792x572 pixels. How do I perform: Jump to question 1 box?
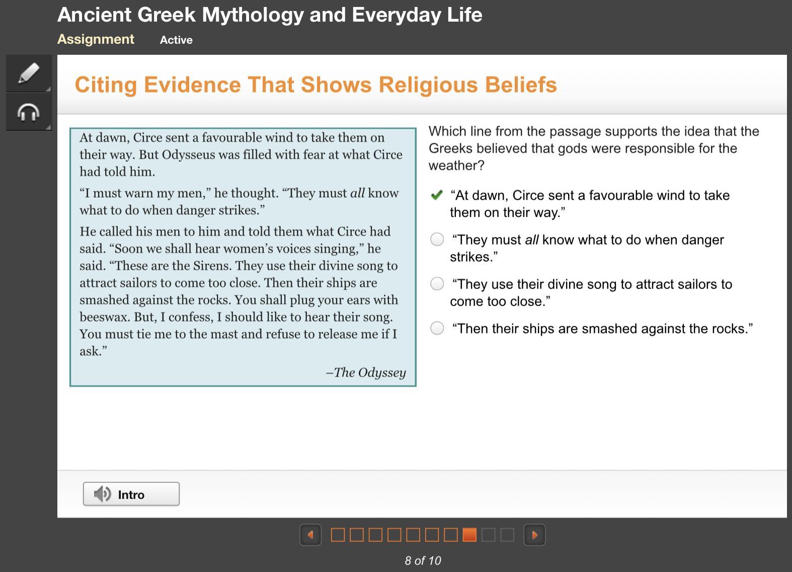[338, 535]
